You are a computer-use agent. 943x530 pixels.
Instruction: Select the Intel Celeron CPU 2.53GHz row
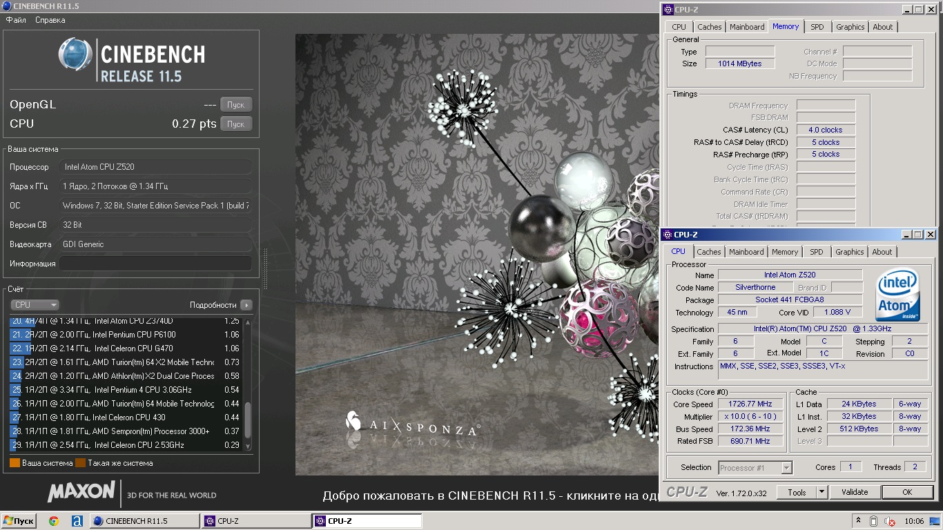point(126,445)
